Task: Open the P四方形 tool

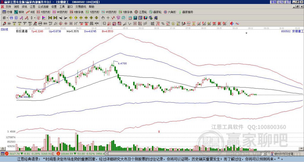Action: point(44,12)
